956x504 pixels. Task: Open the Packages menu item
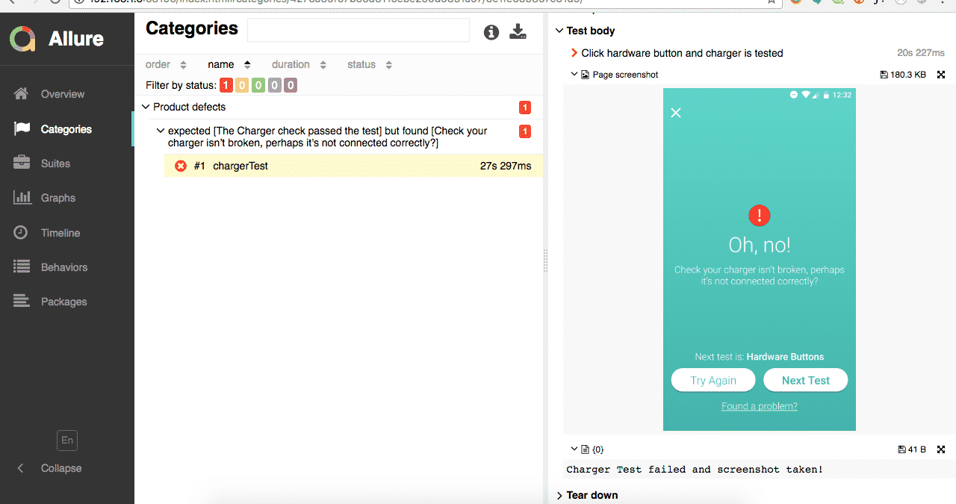(63, 302)
